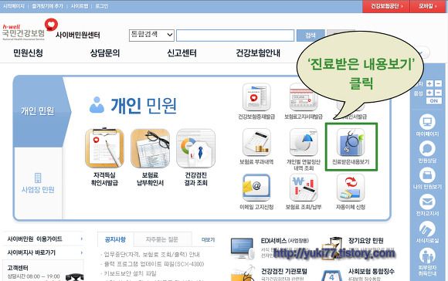Select the 개인 민원 side tab
Screen dimensions: 448x281
point(38,111)
